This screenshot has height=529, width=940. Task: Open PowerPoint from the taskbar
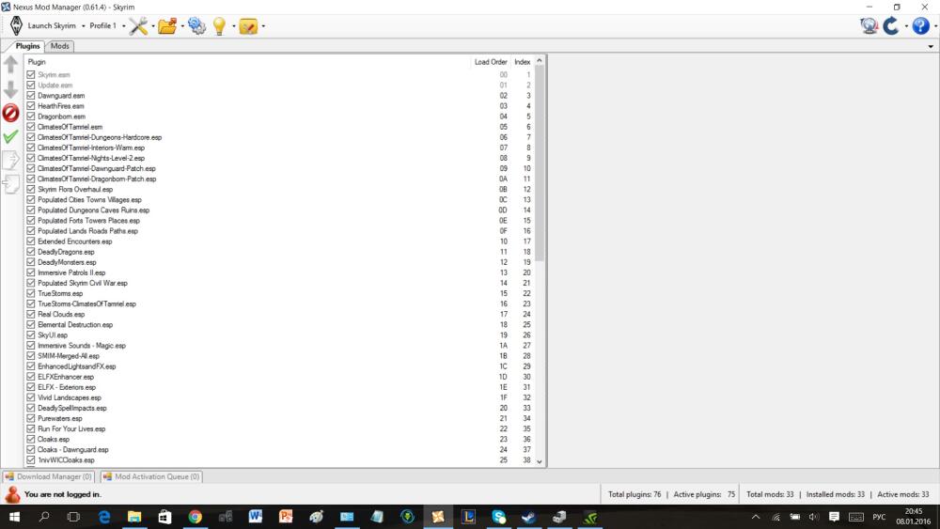coord(286,517)
